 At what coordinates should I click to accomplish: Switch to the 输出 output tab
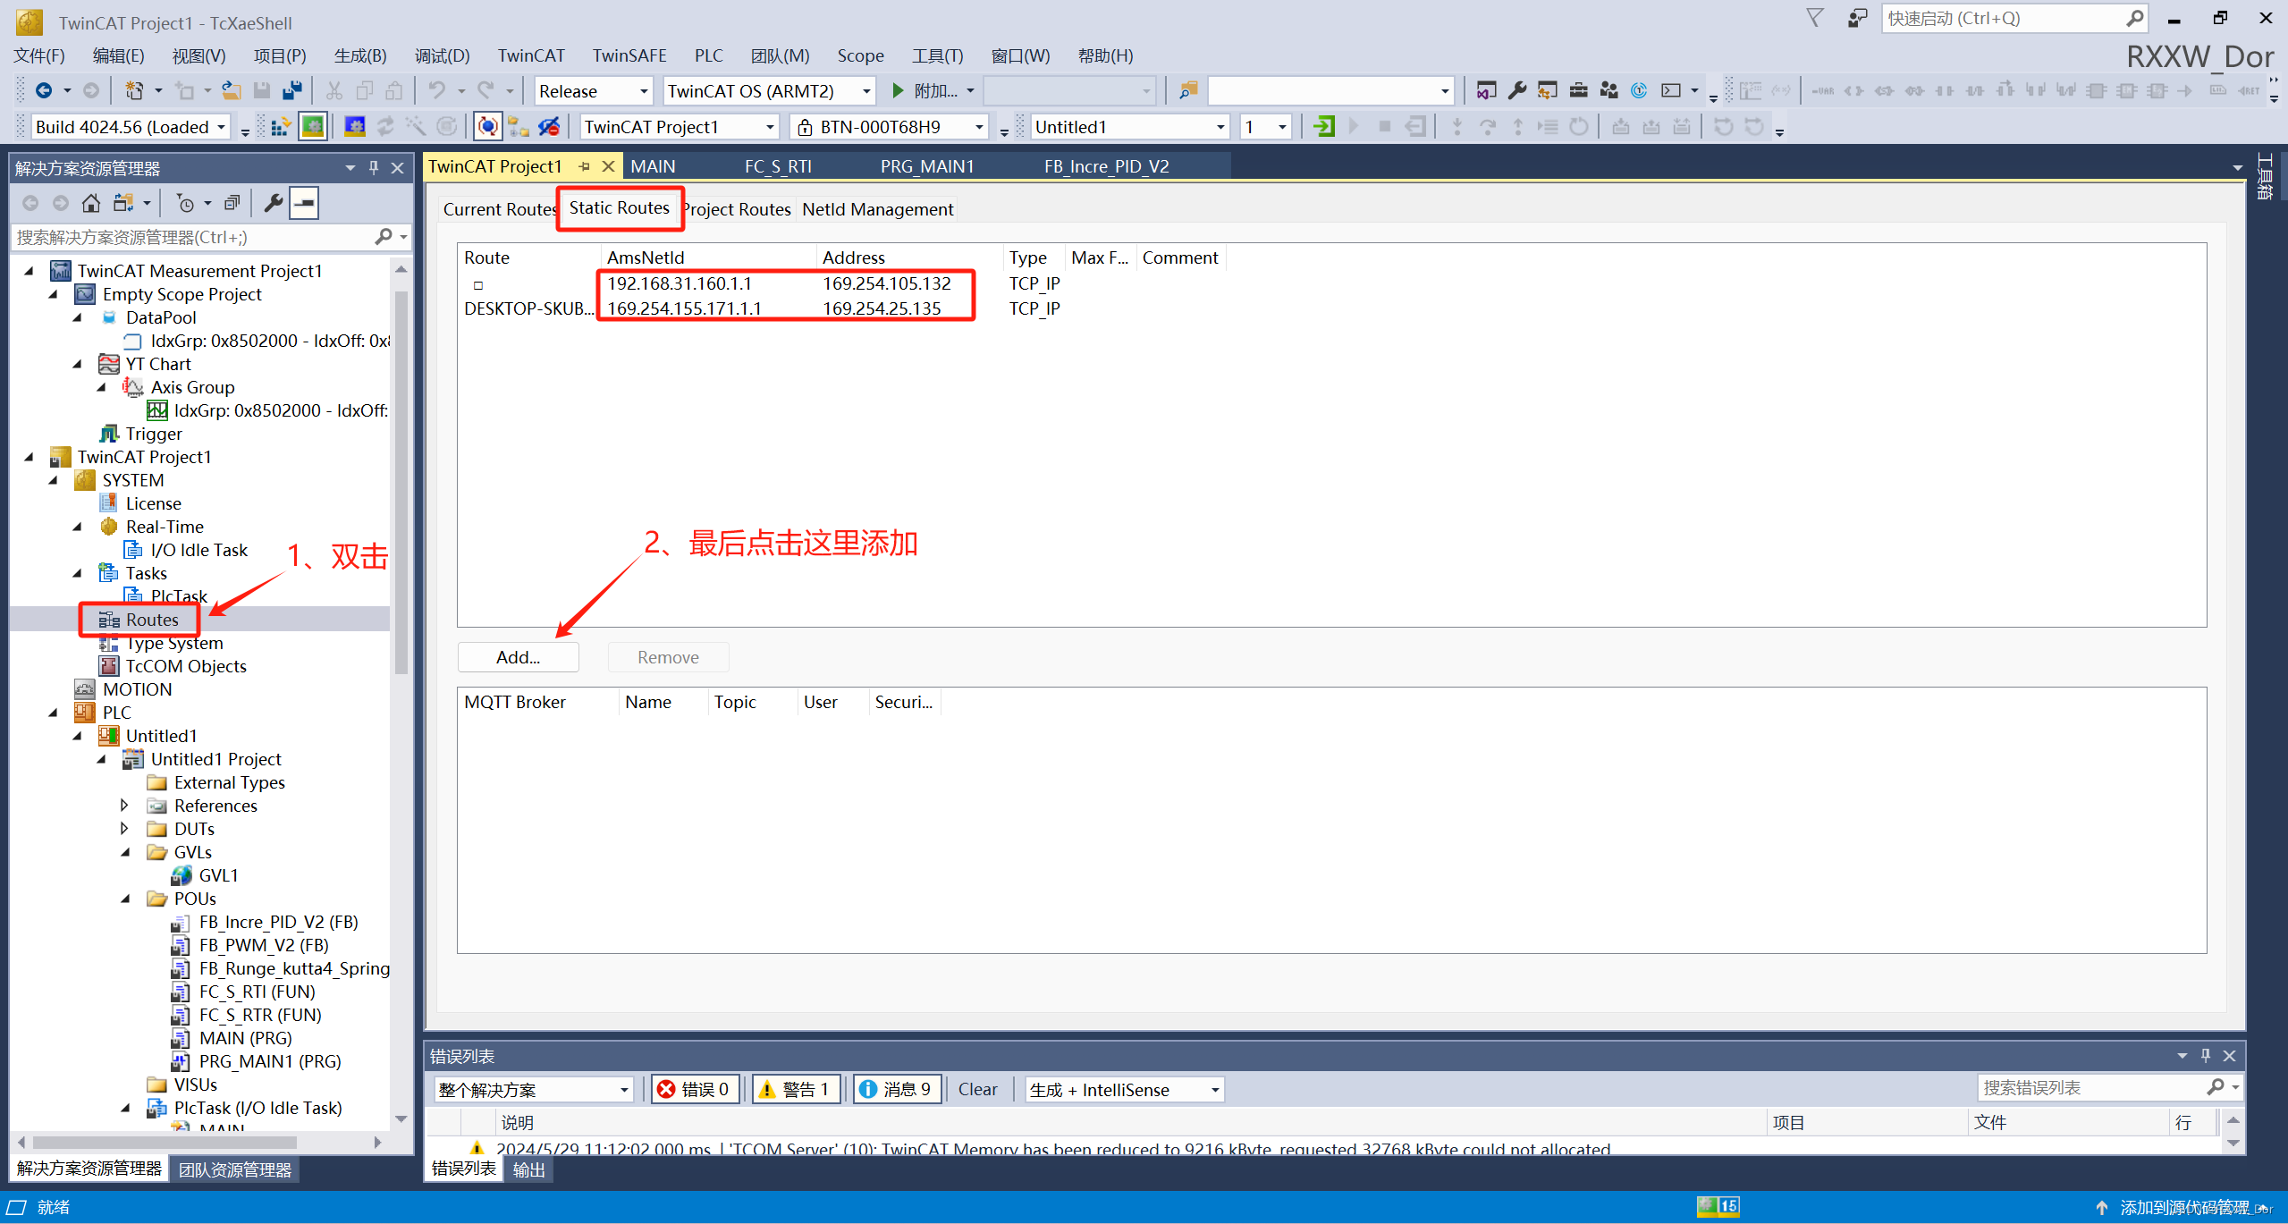click(528, 1169)
